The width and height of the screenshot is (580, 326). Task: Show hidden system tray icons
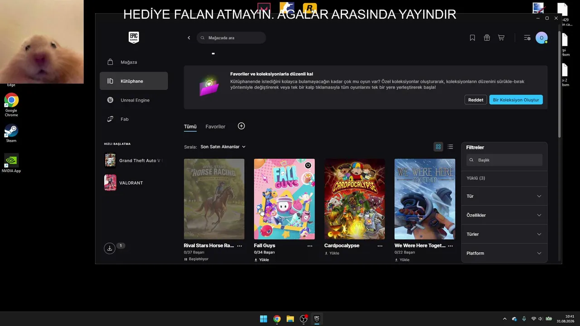[x=505, y=319]
